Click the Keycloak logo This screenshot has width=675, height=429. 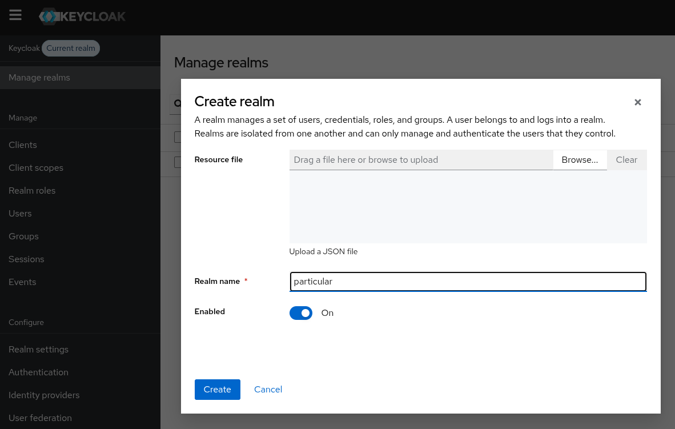coord(82,17)
